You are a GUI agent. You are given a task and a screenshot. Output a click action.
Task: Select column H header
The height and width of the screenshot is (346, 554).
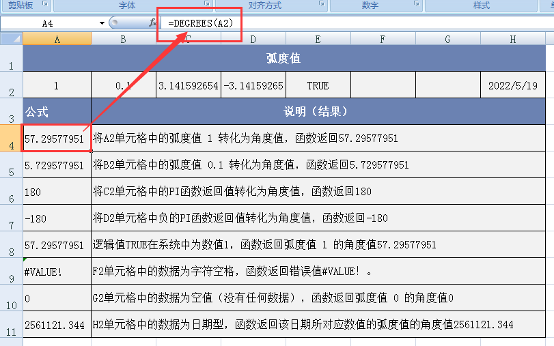coord(513,39)
